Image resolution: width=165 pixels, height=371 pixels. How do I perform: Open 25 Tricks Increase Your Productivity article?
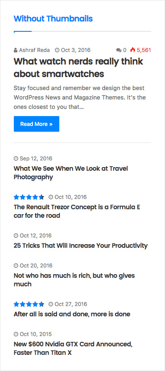click(x=81, y=246)
